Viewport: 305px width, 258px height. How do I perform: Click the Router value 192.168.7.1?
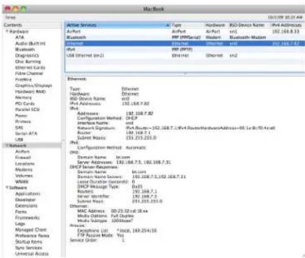pos(138,133)
